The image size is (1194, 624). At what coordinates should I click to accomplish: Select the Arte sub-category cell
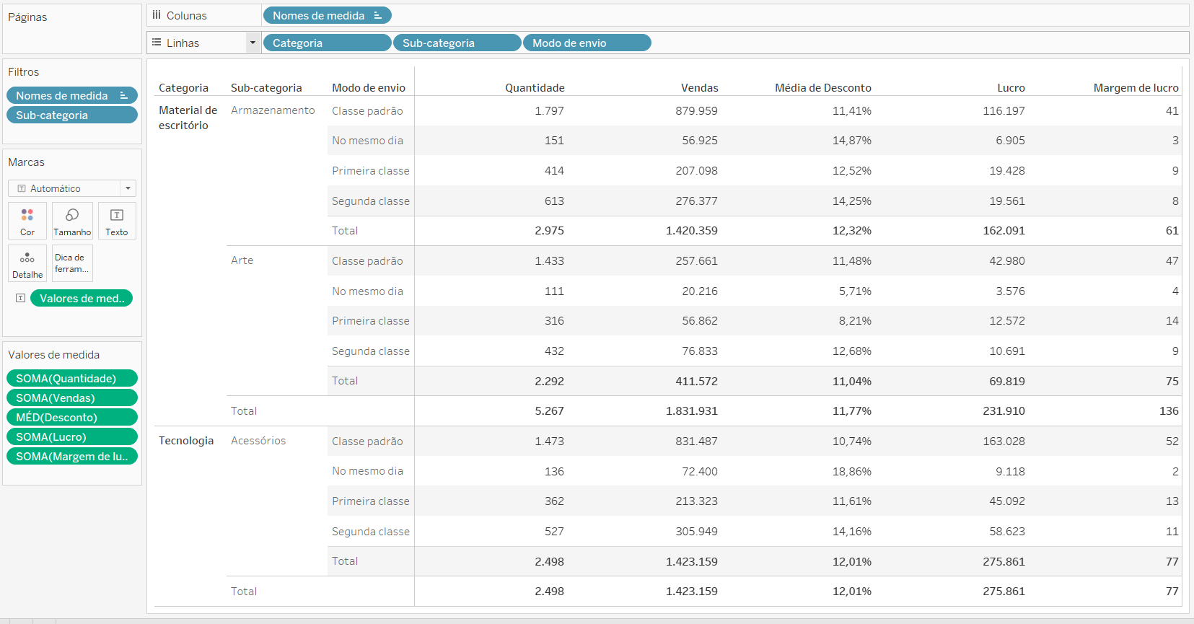[242, 260]
